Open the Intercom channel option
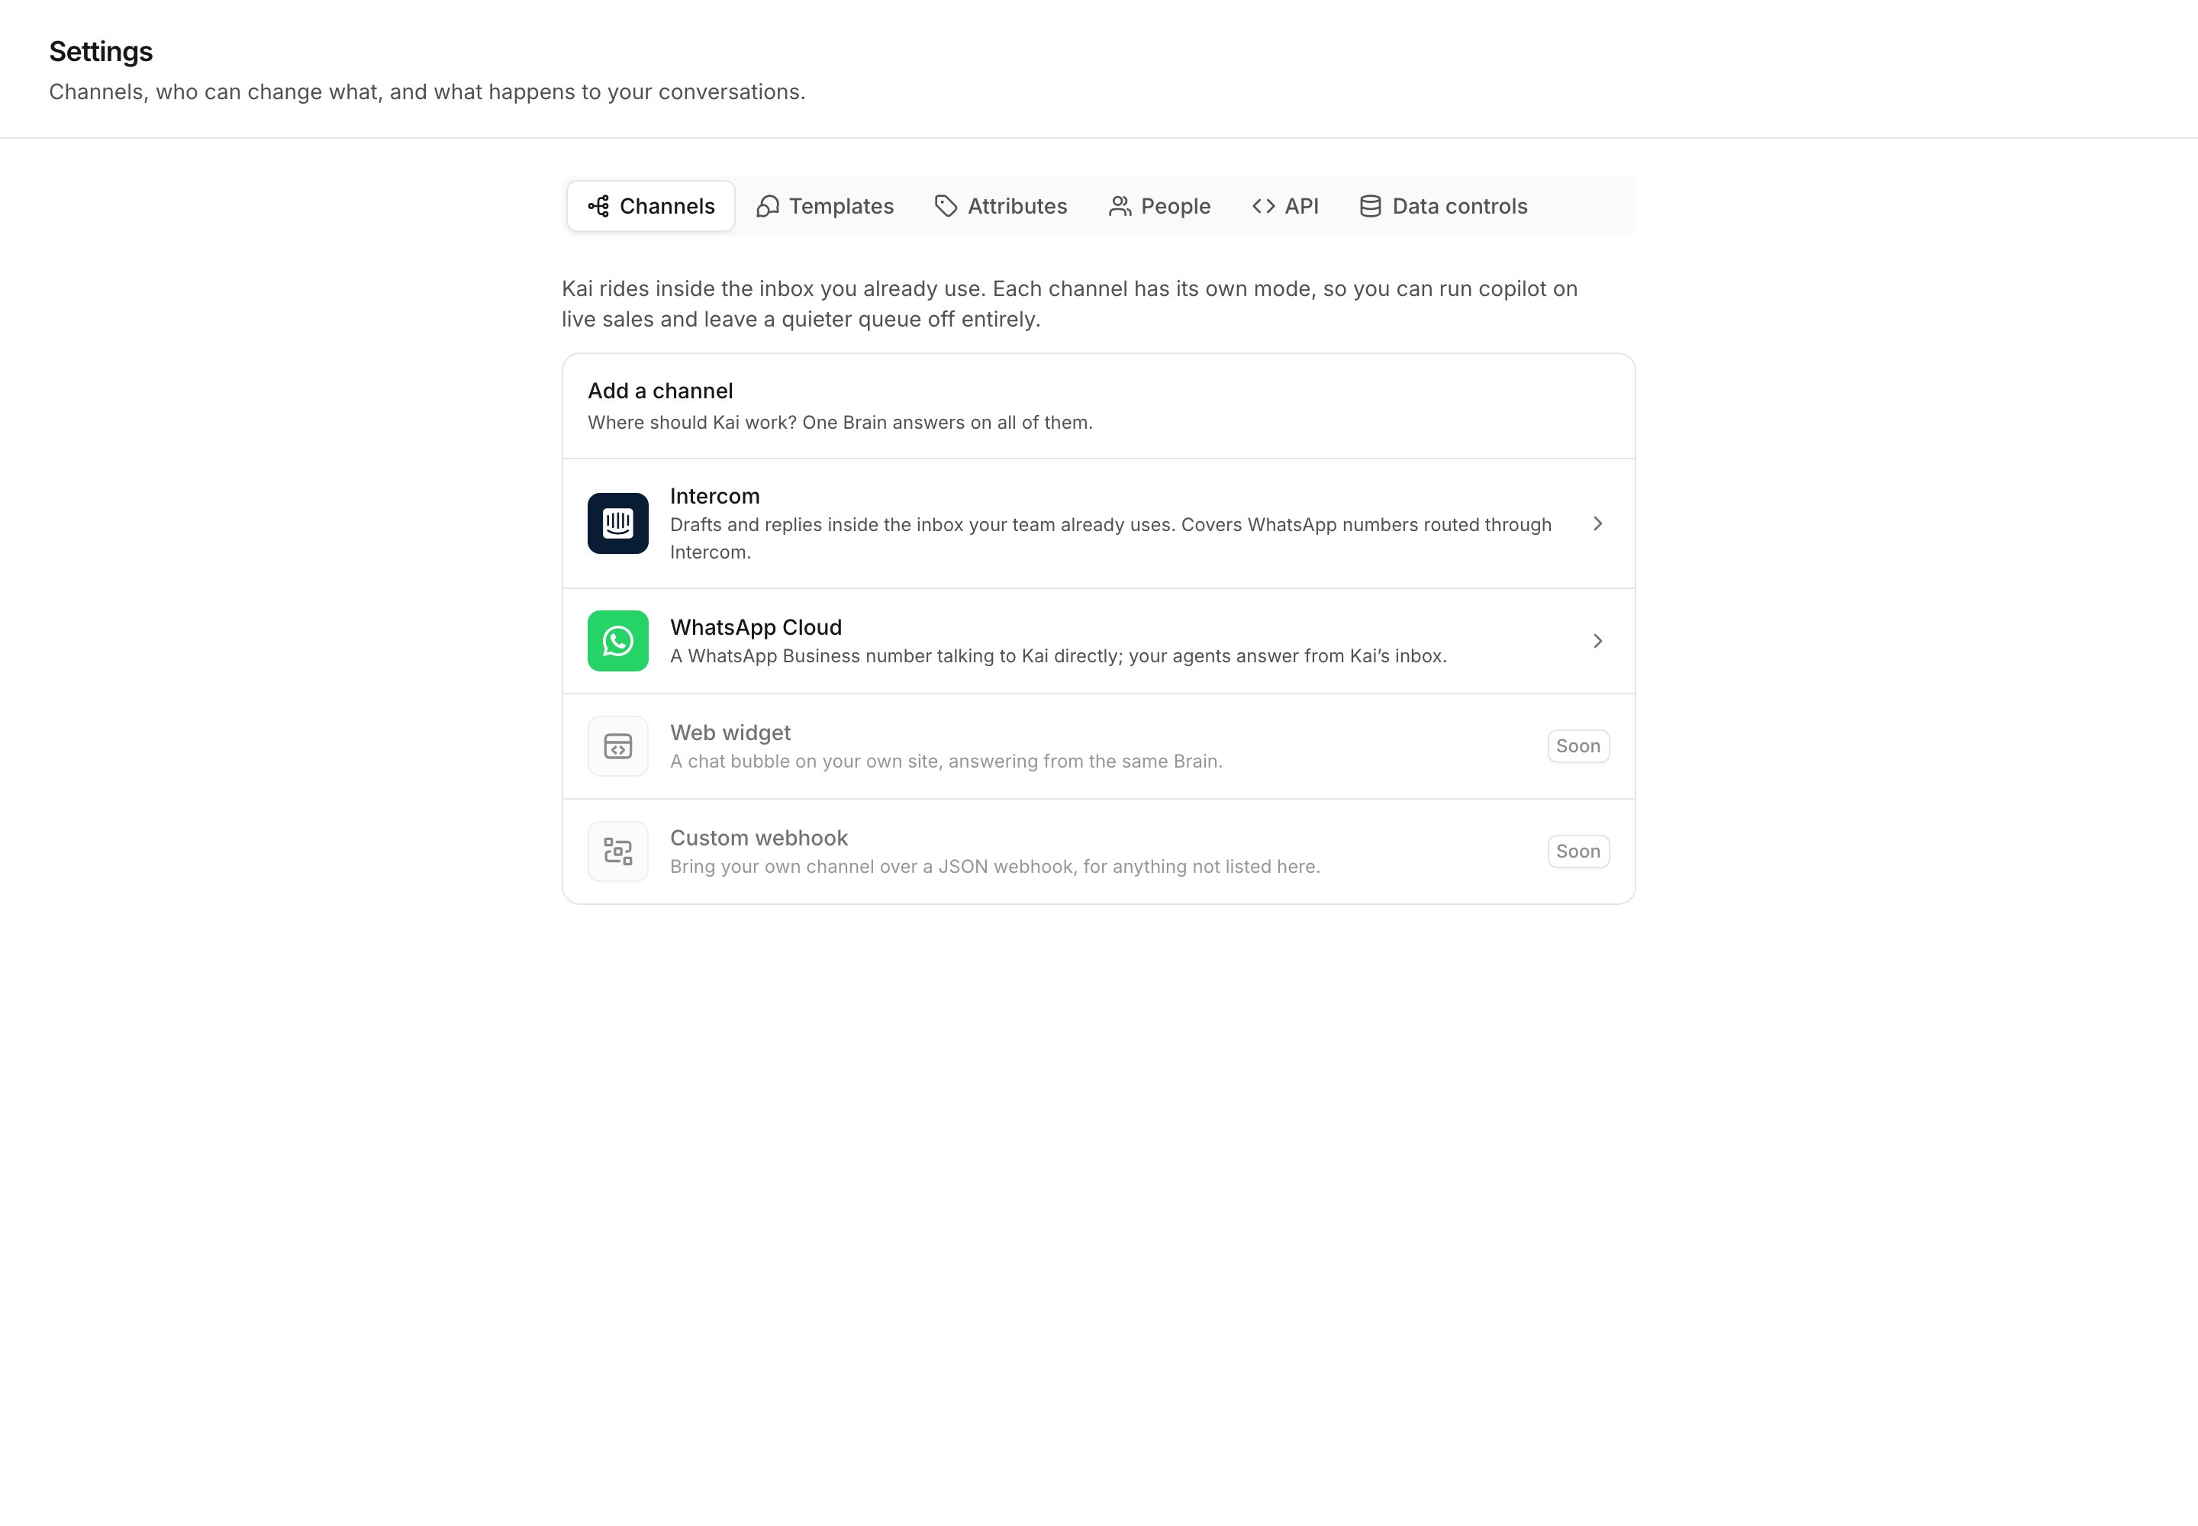2198x1526 pixels. pyautogui.click(x=1098, y=523)
